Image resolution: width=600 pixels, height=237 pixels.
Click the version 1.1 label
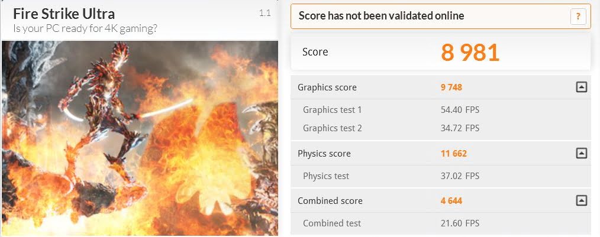point(264,12)
